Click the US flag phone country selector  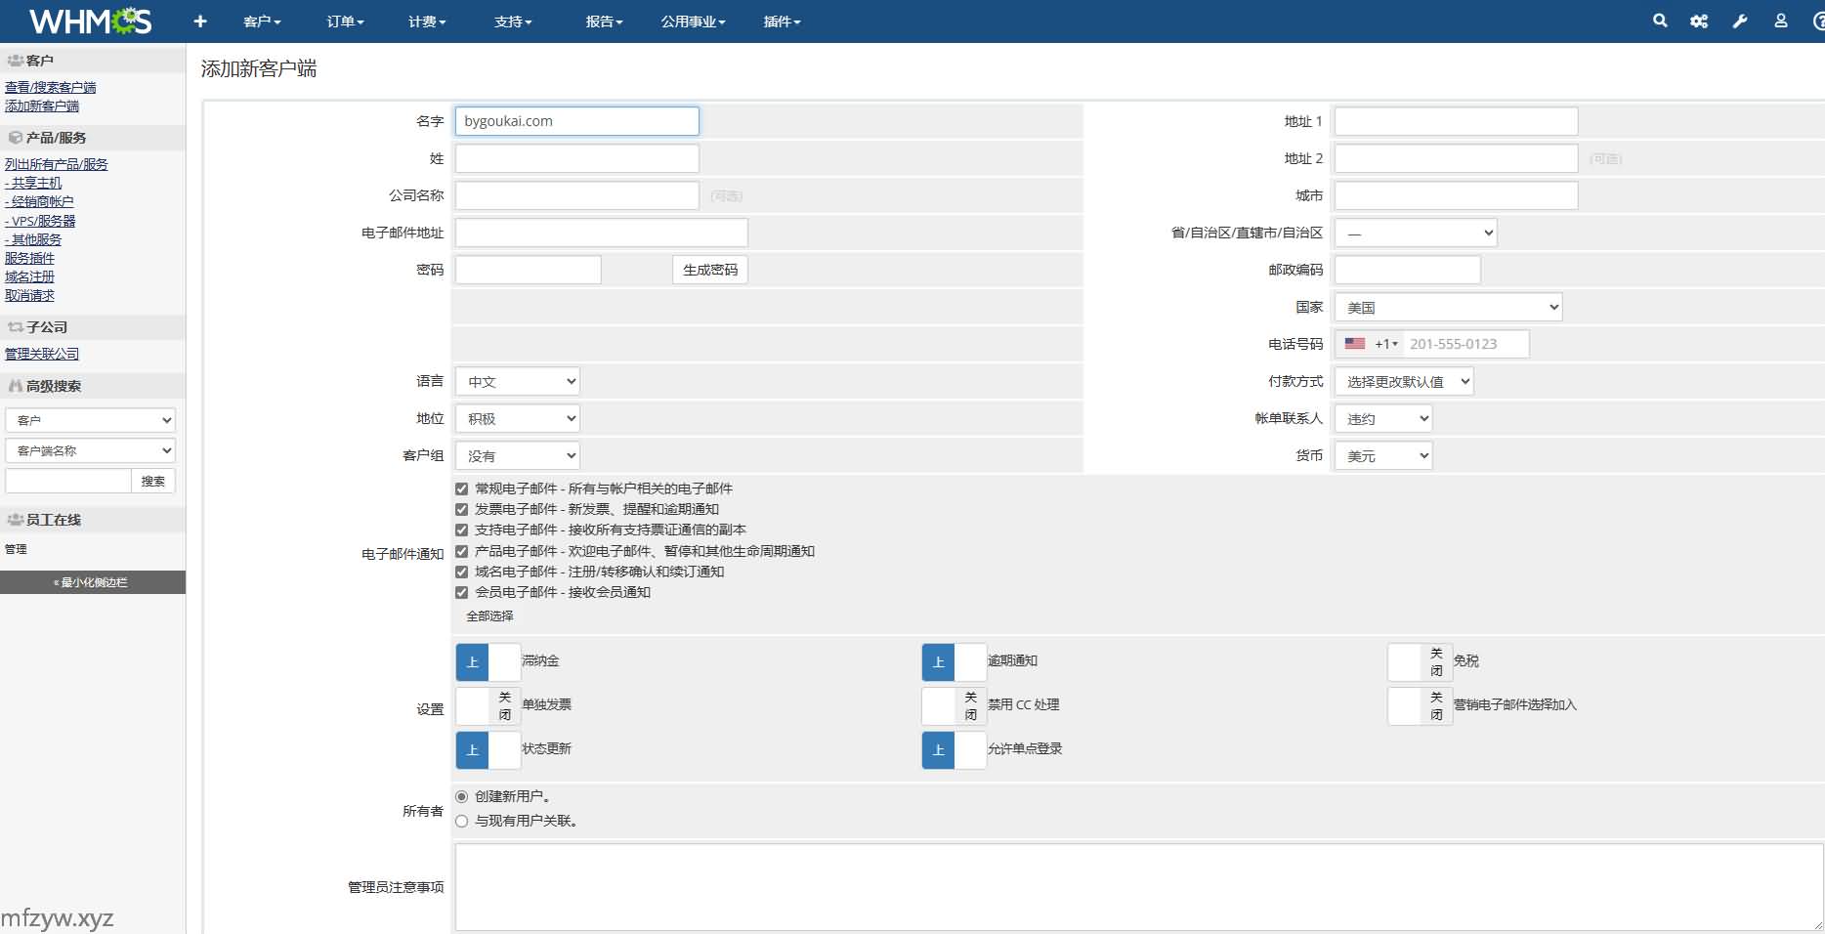click(x=1370, y=344)
